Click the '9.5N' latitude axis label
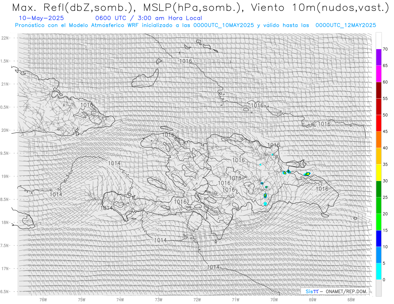This screenshot has height=304, width=394. point(5,153)
